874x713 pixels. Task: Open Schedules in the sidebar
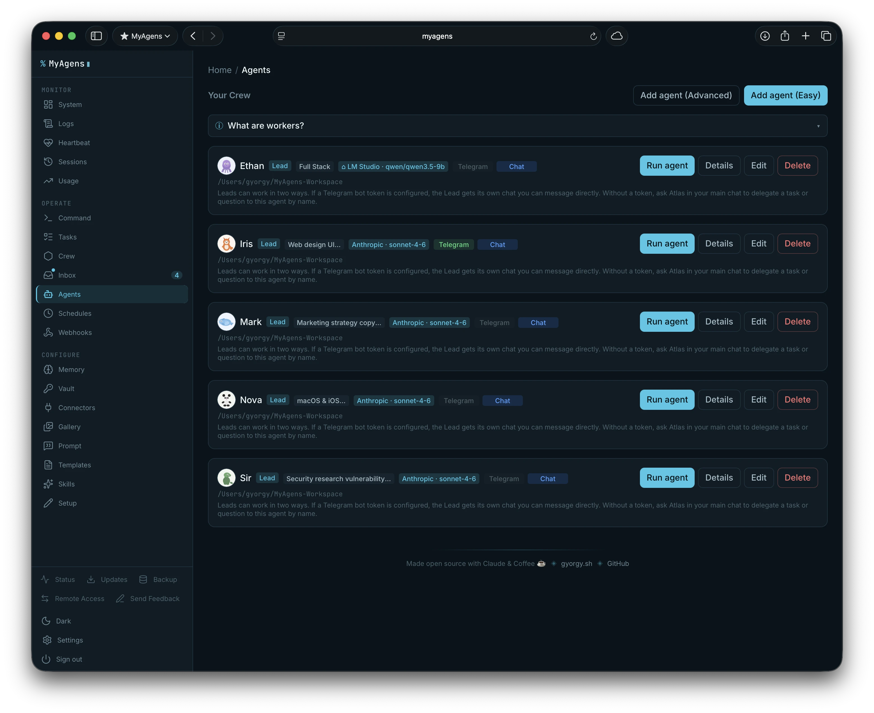(x=112, y=313)
